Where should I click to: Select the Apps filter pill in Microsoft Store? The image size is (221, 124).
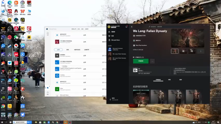click(x=58, y=50)
